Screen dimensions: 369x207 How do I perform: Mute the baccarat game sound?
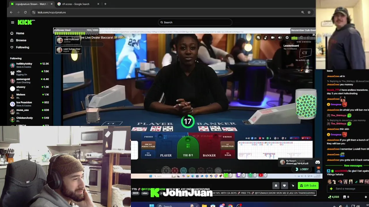click(280, 38)
